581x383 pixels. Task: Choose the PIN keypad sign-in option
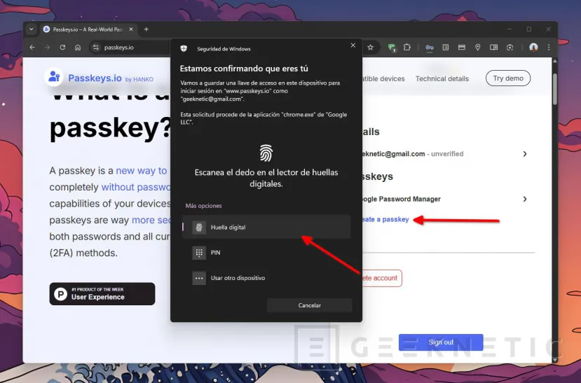pos(266,253)
